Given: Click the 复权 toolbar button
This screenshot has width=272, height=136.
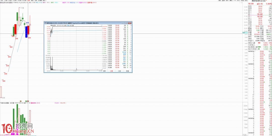Looking at the screenshot, I should pyautogui.click(x=220, y=1).
